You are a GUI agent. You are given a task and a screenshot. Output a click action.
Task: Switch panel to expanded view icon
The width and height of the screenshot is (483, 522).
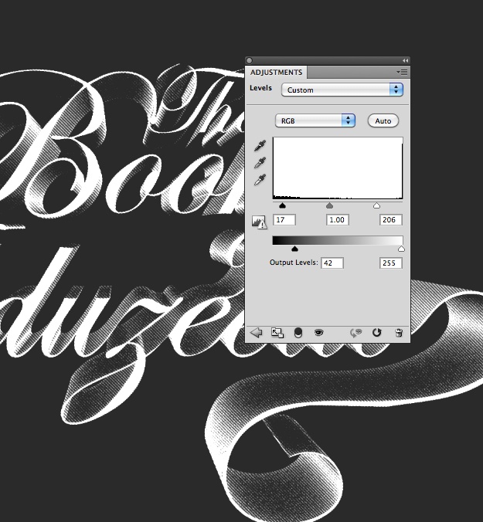pyautogui.click(x=277, y=332)
